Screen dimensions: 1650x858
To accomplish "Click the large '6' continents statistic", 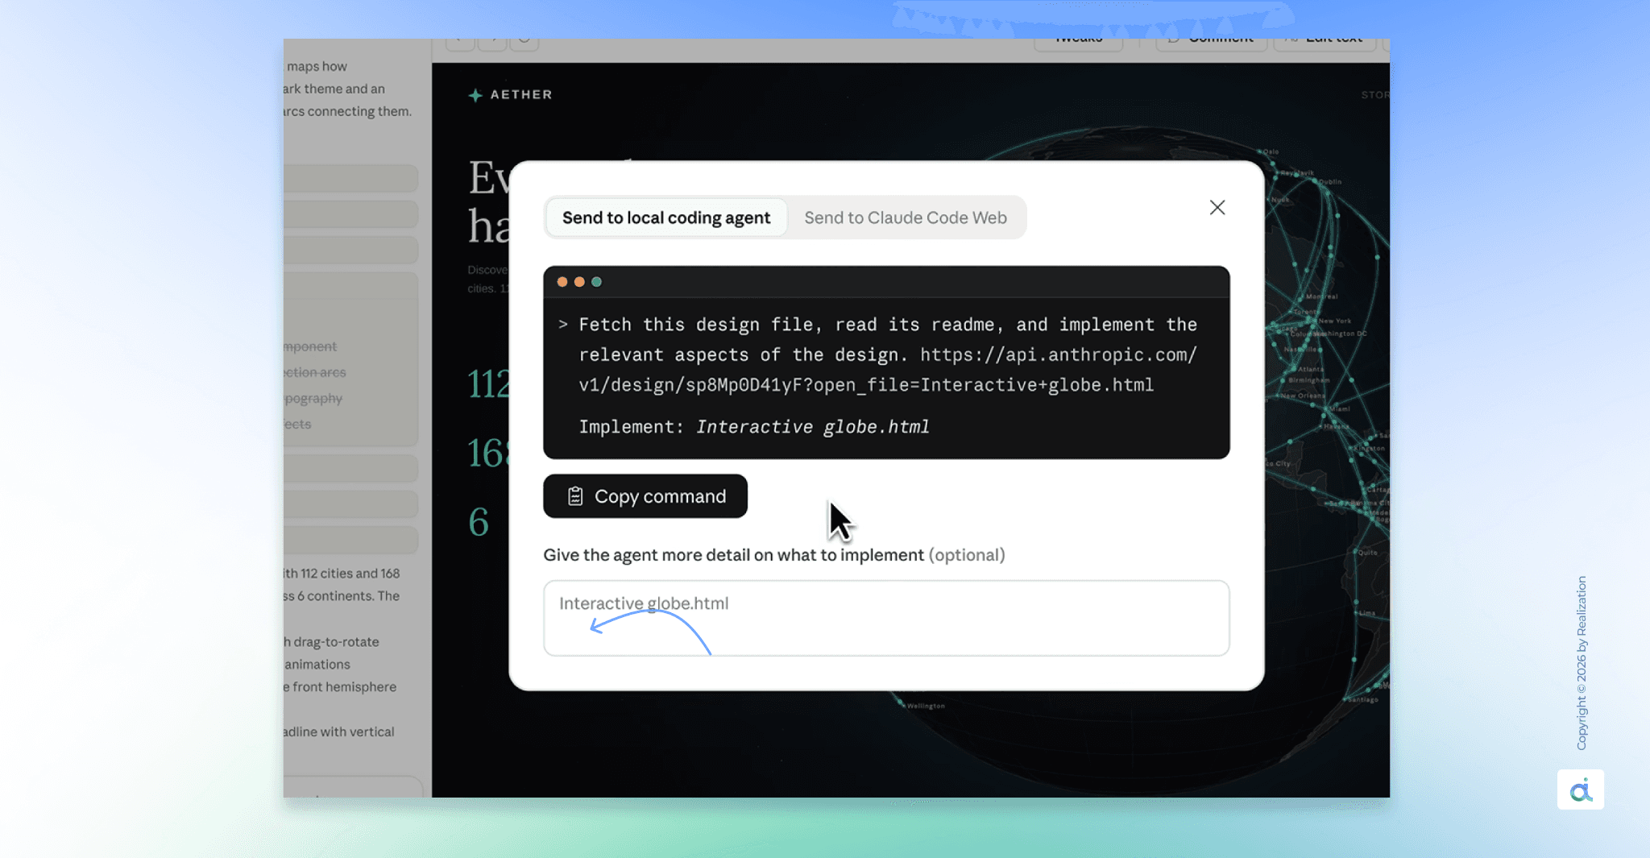I will pyautogui.click(x=479, y=522).
